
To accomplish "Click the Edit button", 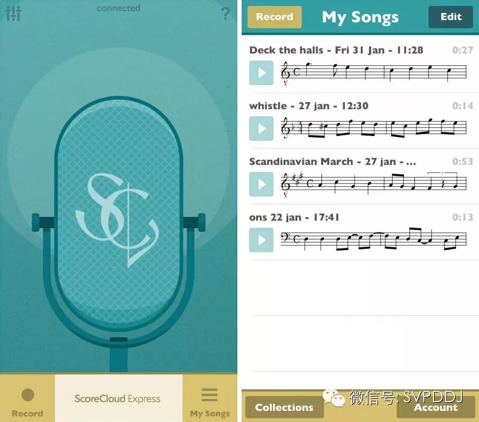I will tap(451, 17).
